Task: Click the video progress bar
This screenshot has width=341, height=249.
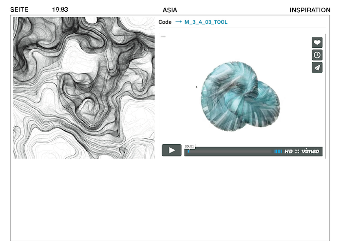Action: click(228, 152)
